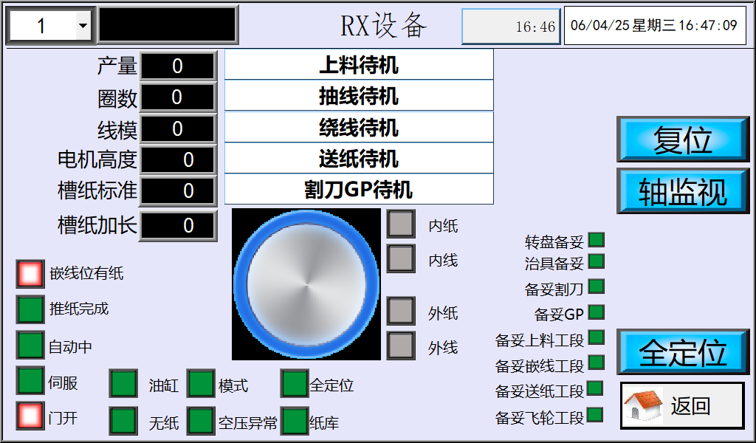The height and width of the screenshot is (443, 756).
Task: Click the round silver turntable dial
Action: (x=306, y=284)
